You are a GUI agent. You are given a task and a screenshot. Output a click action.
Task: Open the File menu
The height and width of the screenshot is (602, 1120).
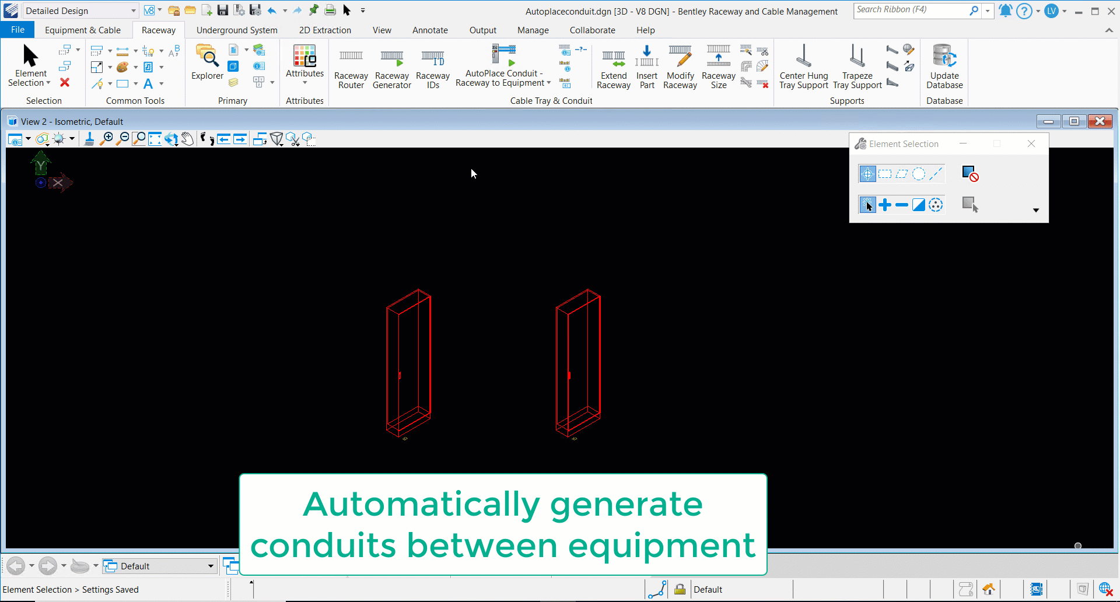click(17, 30)
